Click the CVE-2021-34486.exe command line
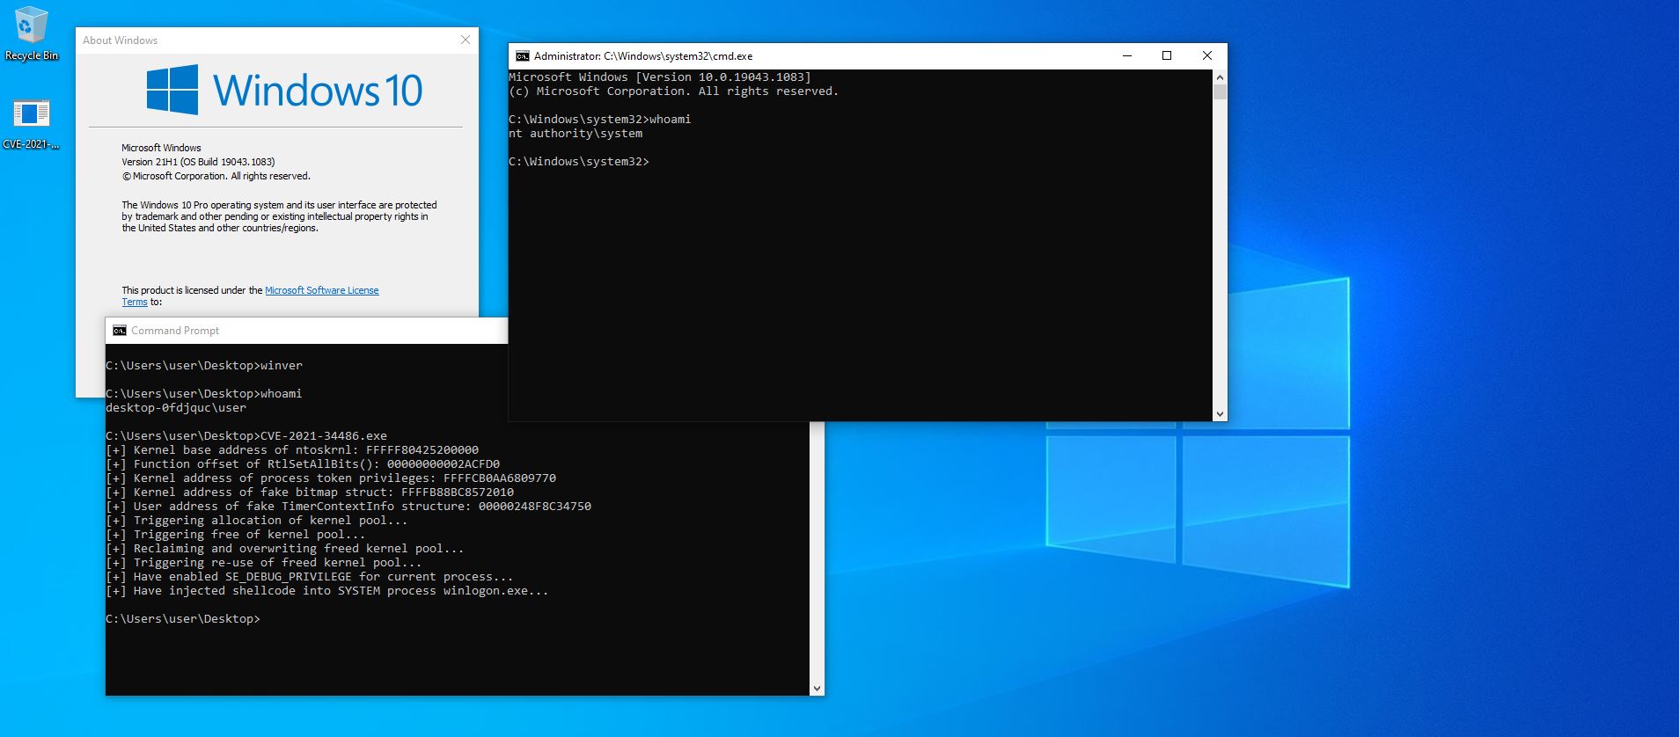The width and height of the screenshot is (1679, 737). click(x=246, y=436)
